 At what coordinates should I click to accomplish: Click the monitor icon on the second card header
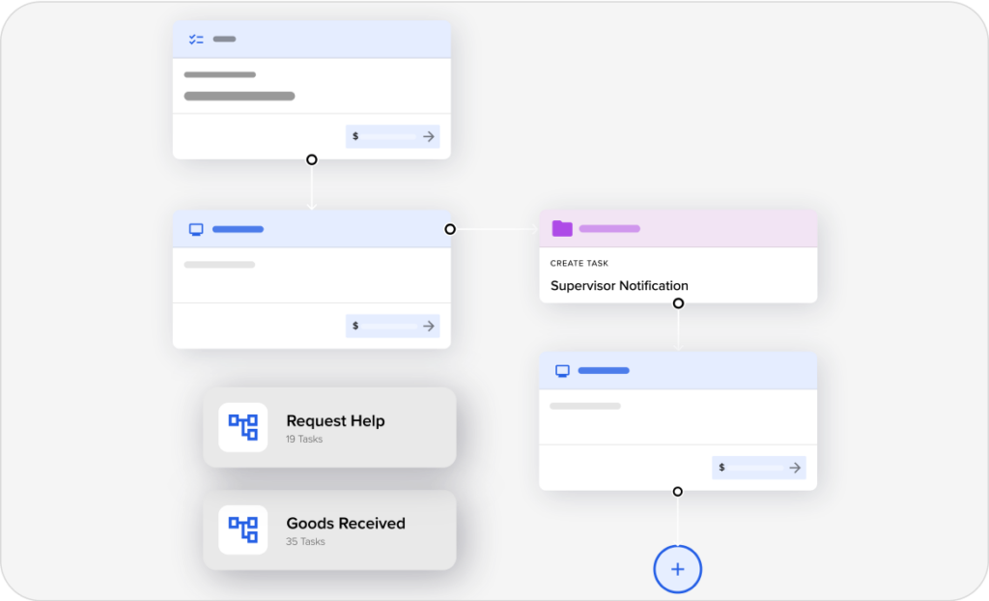click(x=196, y=229)
